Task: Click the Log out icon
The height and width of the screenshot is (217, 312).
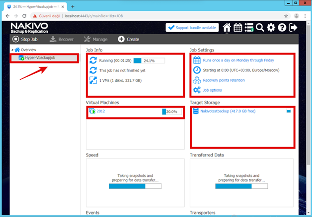Action: 293,28
